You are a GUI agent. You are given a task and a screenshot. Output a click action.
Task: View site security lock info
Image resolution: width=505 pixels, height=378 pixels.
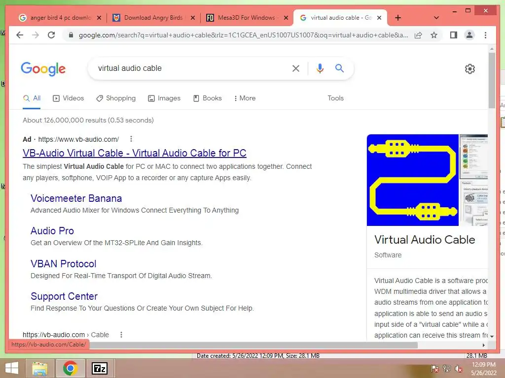point(71,35)
